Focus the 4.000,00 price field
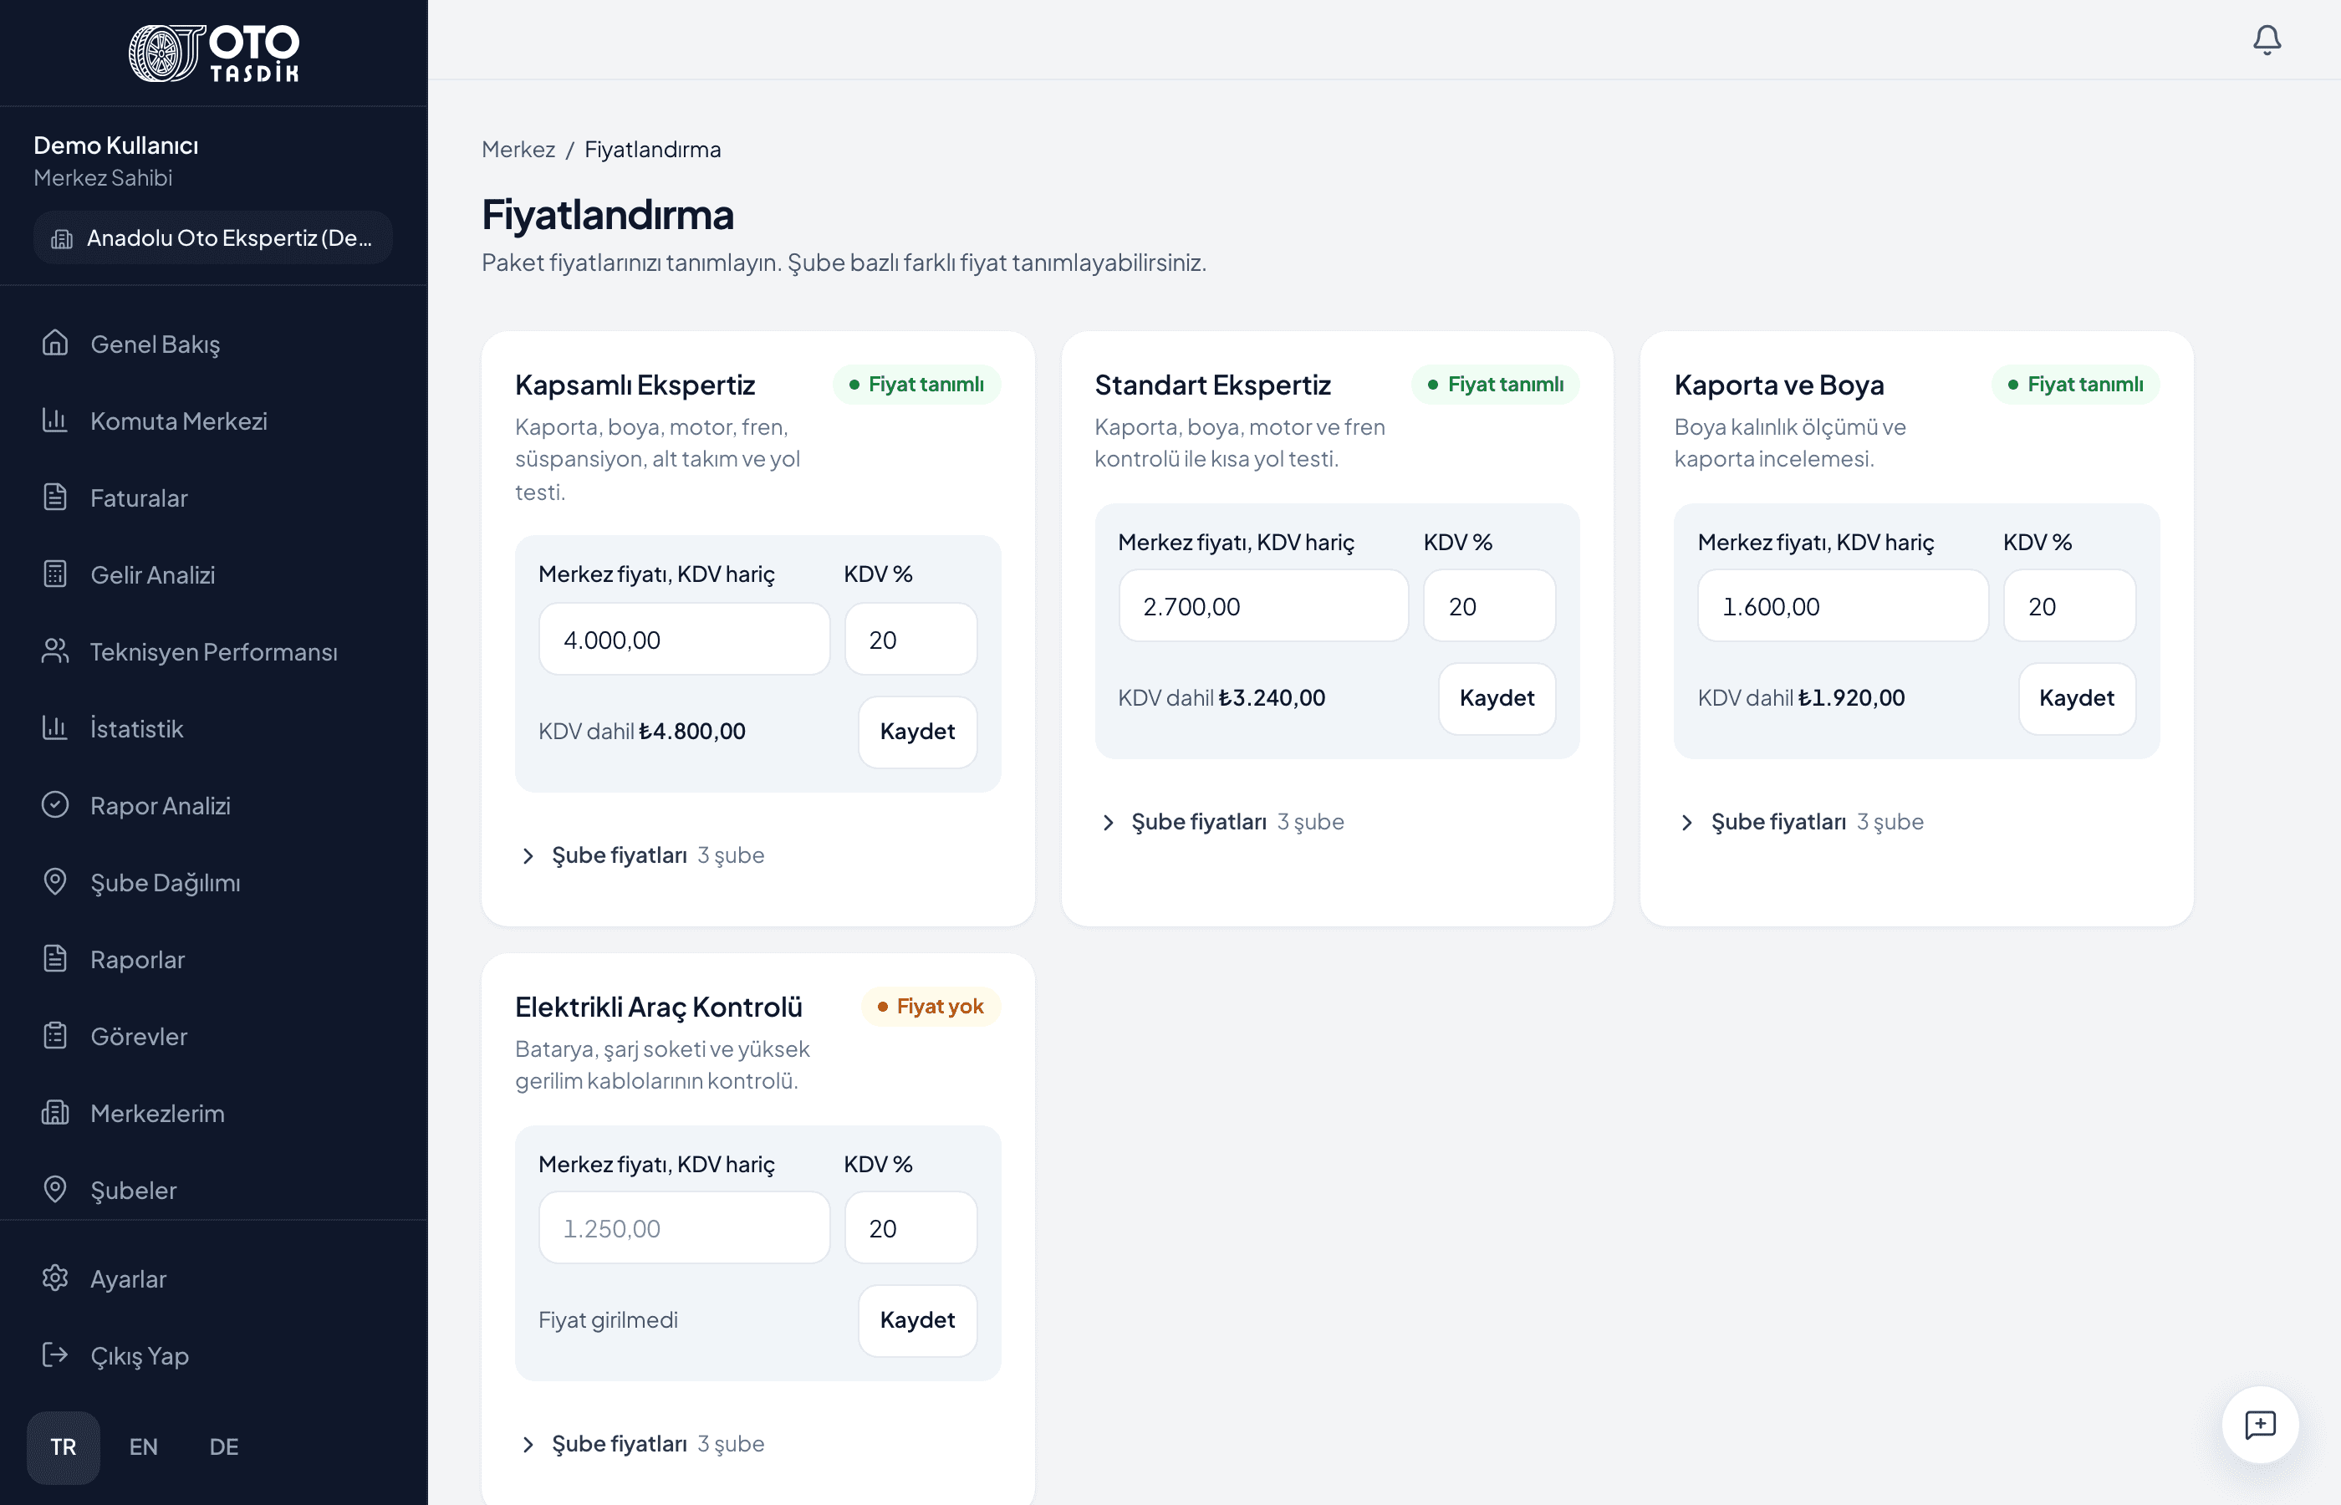The height and width of the screenshot is (1505, 2341). point(684,639)
